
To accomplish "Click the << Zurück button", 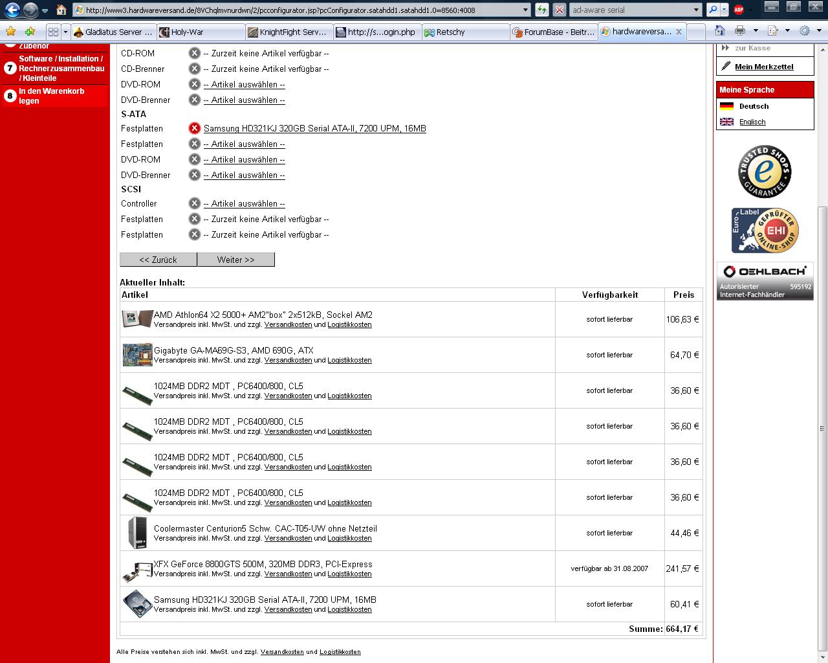I will [x=158, y=260].
